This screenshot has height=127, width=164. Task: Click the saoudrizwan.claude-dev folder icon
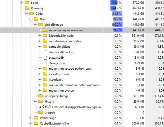coord(45,41)
